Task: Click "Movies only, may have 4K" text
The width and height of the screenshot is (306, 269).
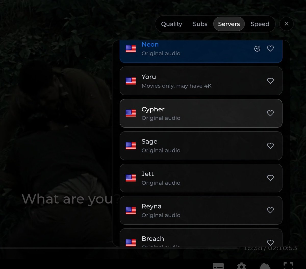Action: tap(176, 86)
